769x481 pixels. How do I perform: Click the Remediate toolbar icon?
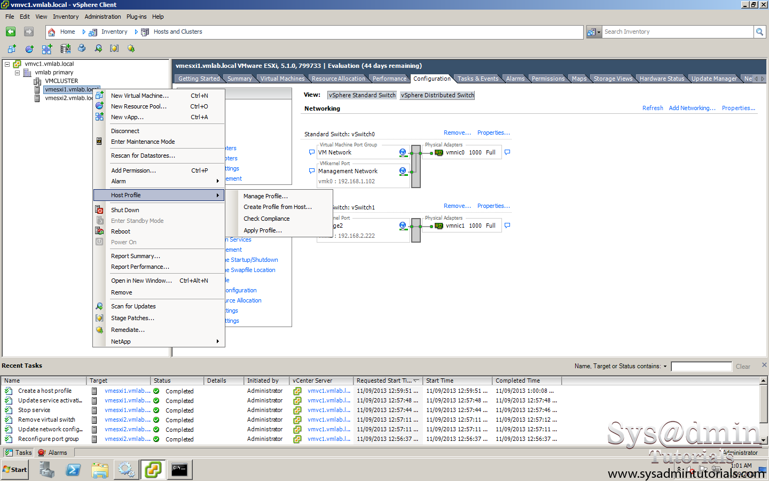pyautogui.click(x=131, y=49)
